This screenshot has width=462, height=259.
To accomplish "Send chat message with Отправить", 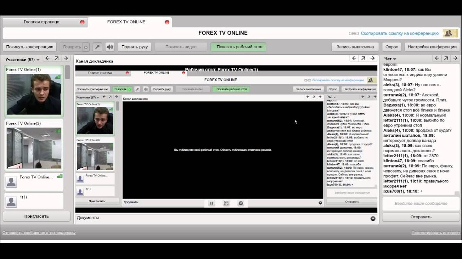I will 421,217.
